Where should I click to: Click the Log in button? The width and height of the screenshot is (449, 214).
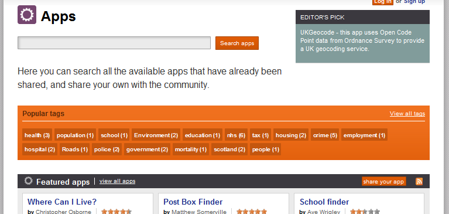(x=383, y=2)
